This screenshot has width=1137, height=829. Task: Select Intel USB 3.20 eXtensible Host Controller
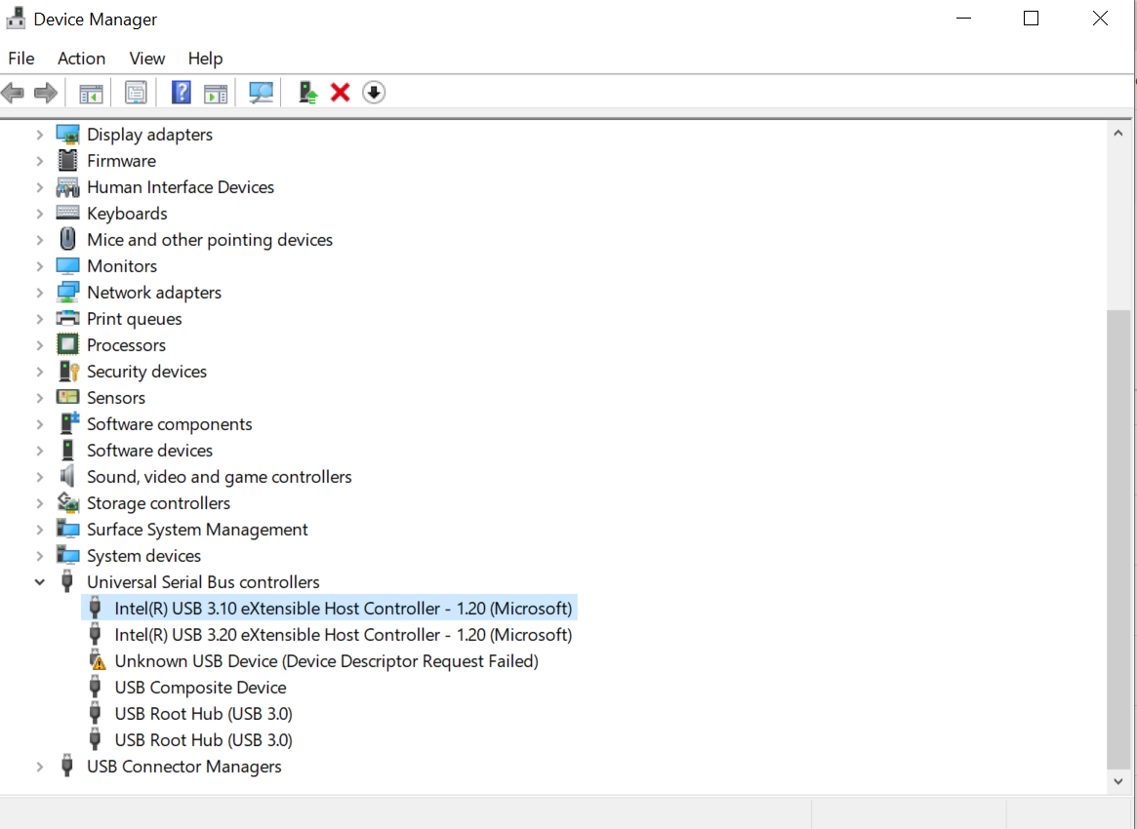point(343,635)
